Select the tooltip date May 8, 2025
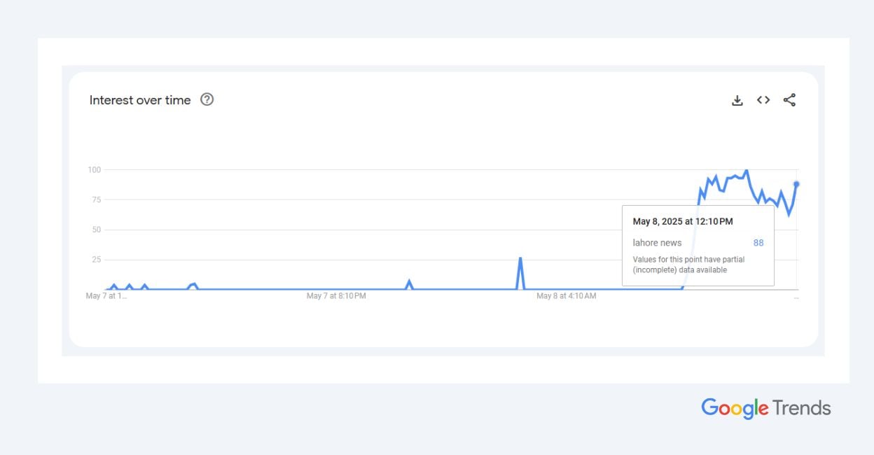 683,221
